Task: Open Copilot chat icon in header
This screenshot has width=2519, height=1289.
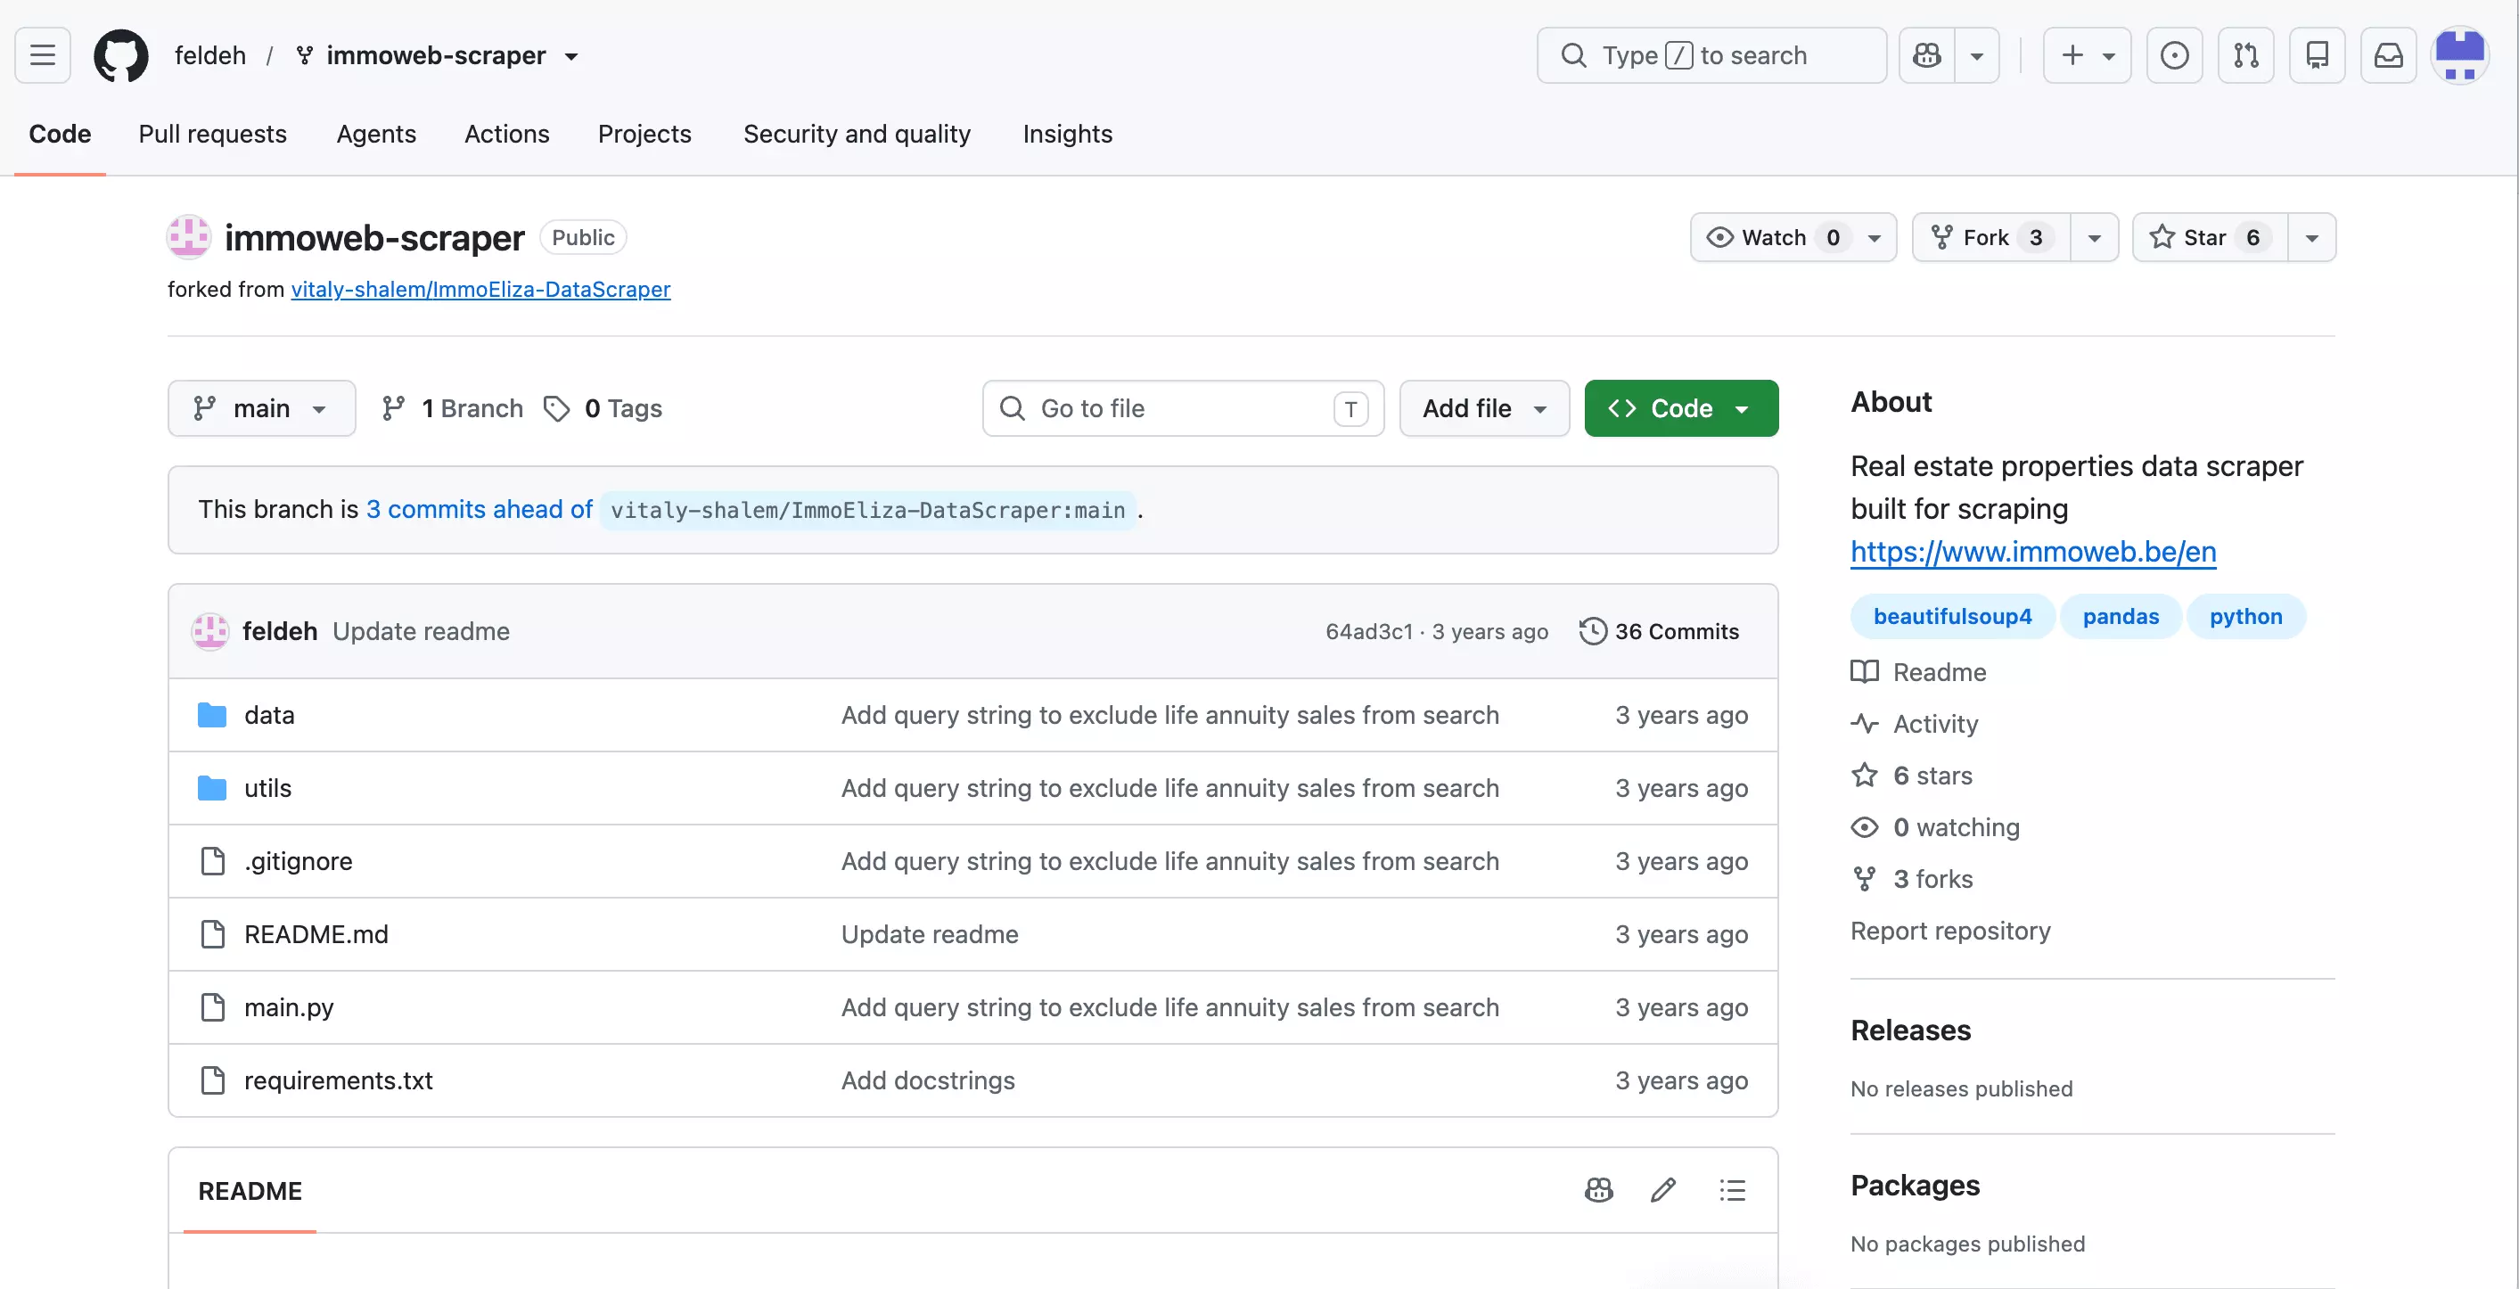Action: click(1926, 56)
